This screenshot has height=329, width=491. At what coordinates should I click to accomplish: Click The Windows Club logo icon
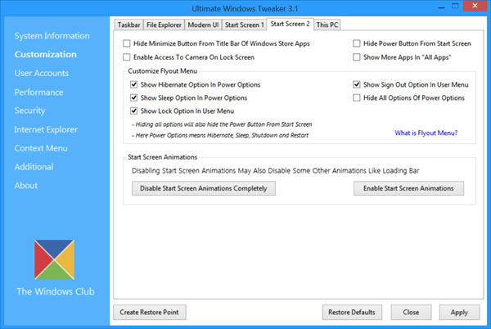coord(55,259)
